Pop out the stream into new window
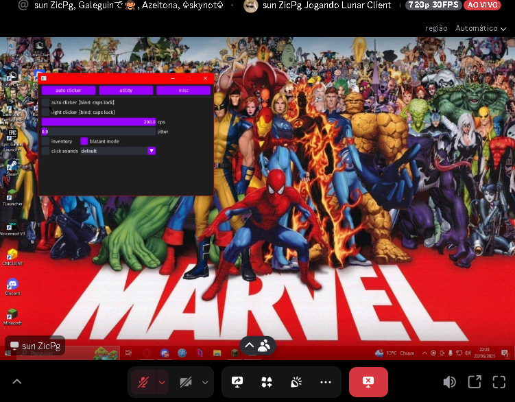 [x=475, y=382]
